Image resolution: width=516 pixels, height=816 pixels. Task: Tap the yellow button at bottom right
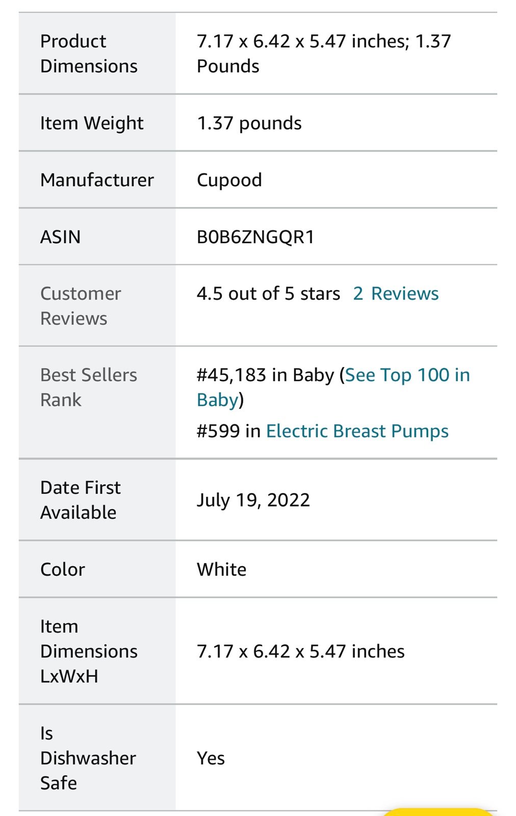pyautogui.click(x=438, y=812)
